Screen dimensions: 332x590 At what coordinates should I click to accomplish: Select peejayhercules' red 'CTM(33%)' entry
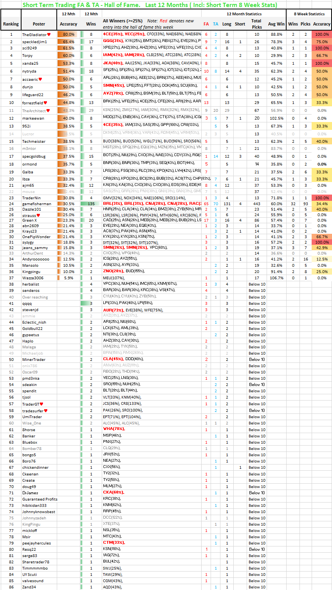coord(114,543)
